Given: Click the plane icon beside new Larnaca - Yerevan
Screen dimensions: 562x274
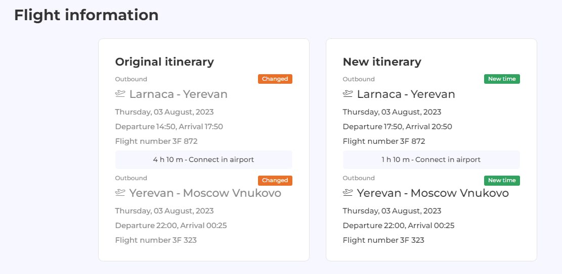Looking at the screenshot, I should 348,94.
